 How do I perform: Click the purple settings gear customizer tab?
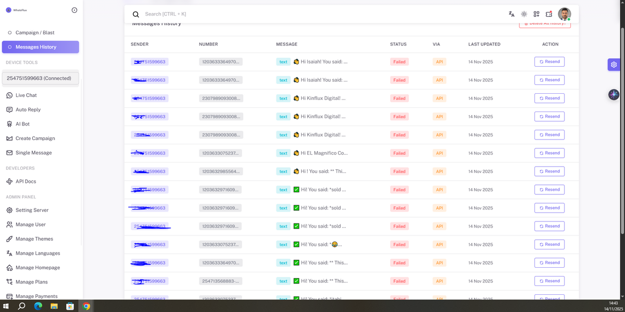[x=614, y=65]
